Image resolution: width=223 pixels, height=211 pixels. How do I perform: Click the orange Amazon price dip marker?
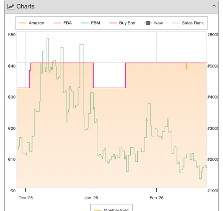point(187,66)
